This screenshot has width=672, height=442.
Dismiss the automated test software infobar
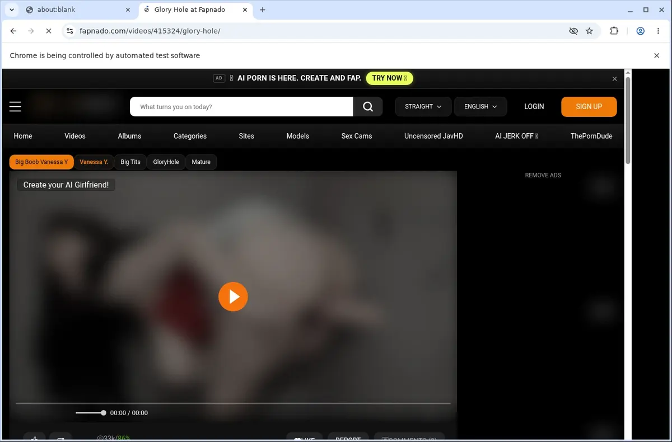[x=657, y=55]
